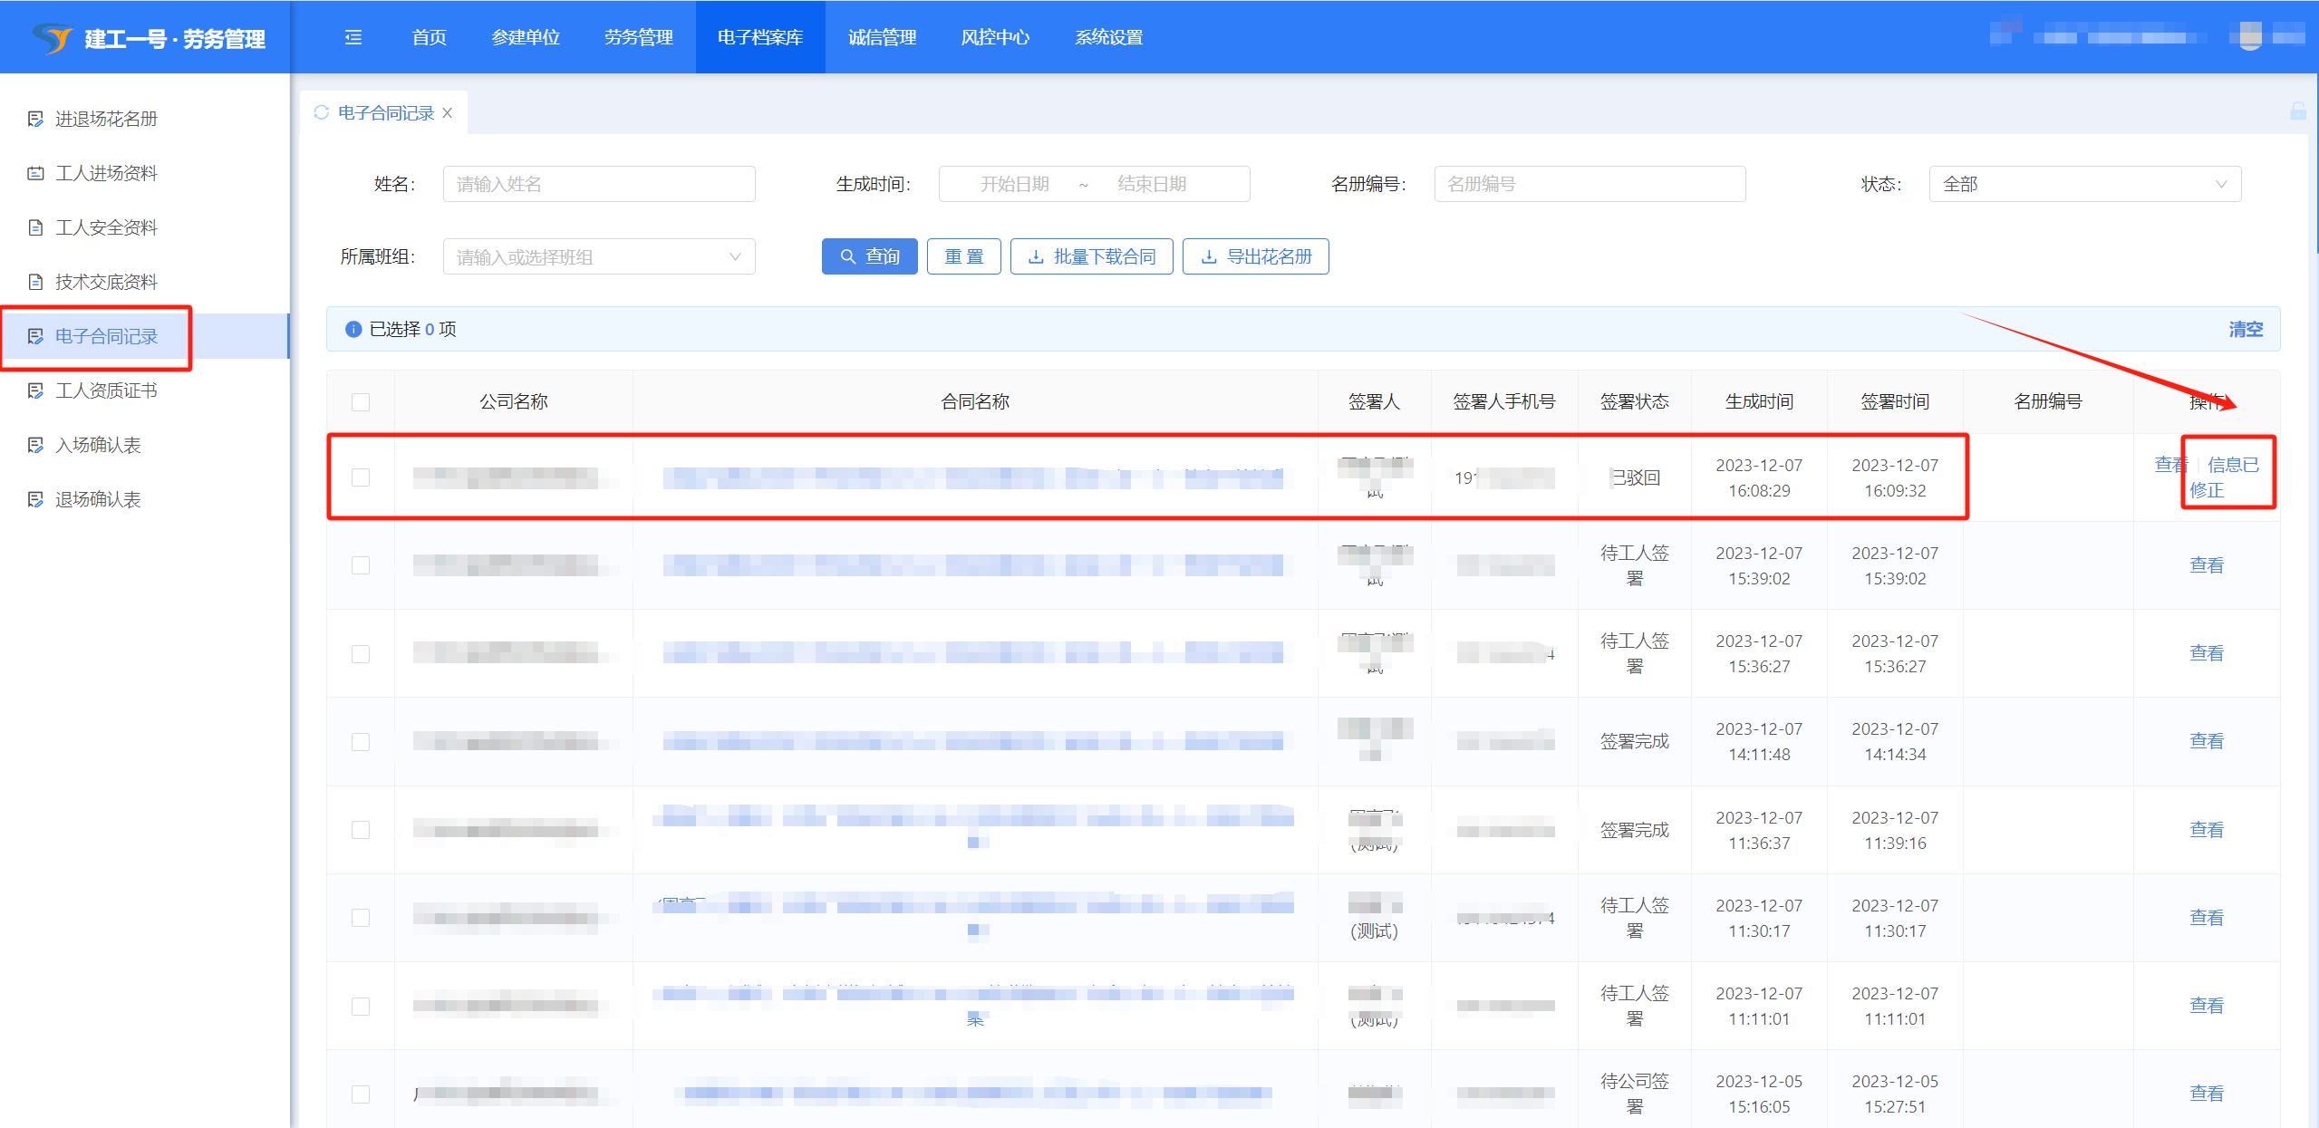Open the 风控中心 top menu
This screenshot has height=1128, width=2319.
(994, 37)
